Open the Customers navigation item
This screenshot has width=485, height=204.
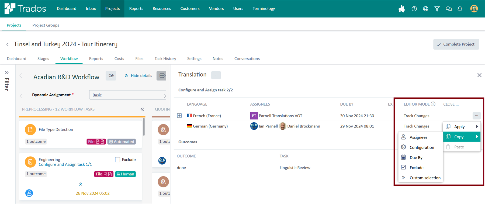pyautogui.click(x=190, y=9)
